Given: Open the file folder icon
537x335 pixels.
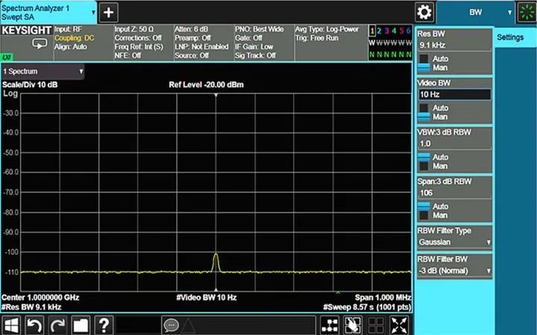Looking at the screenshot, I should [81, 325].
